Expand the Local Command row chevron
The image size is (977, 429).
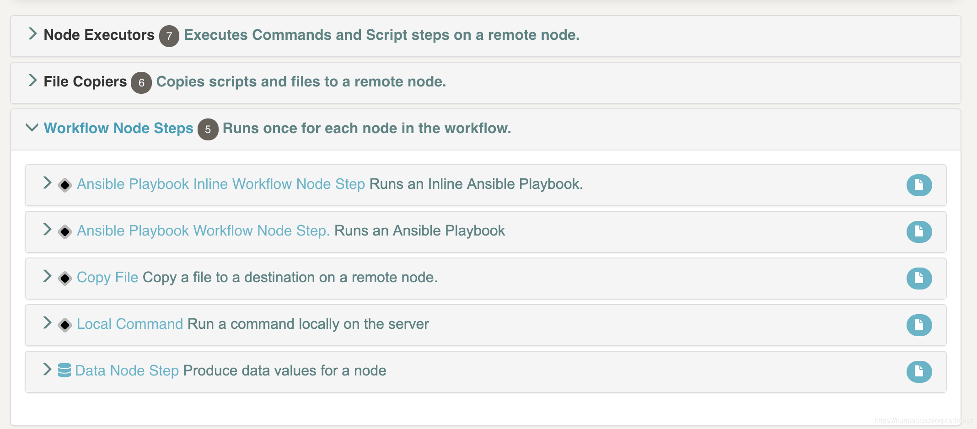click(x=47, y=322)
